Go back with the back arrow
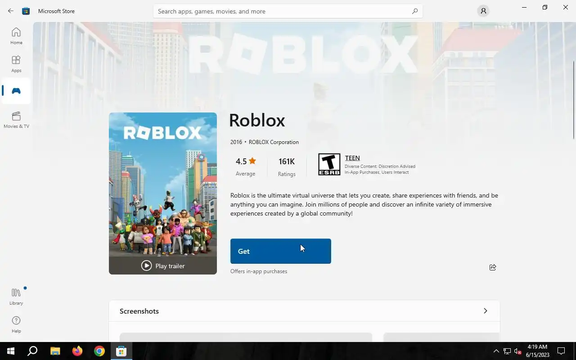 click(x=11, y=11)
